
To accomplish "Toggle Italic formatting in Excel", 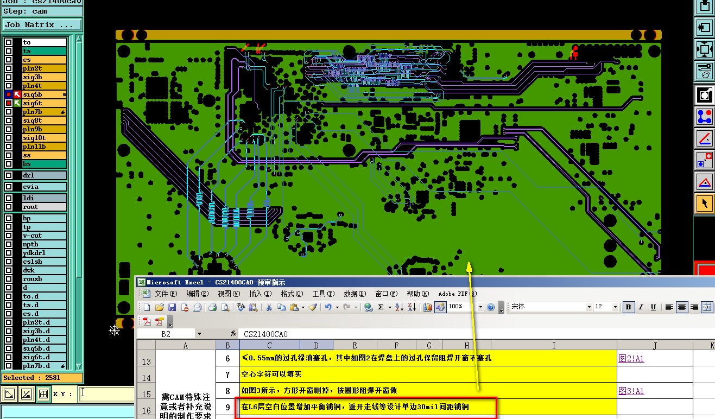I will pyautogui.click(x=641, y=307).
